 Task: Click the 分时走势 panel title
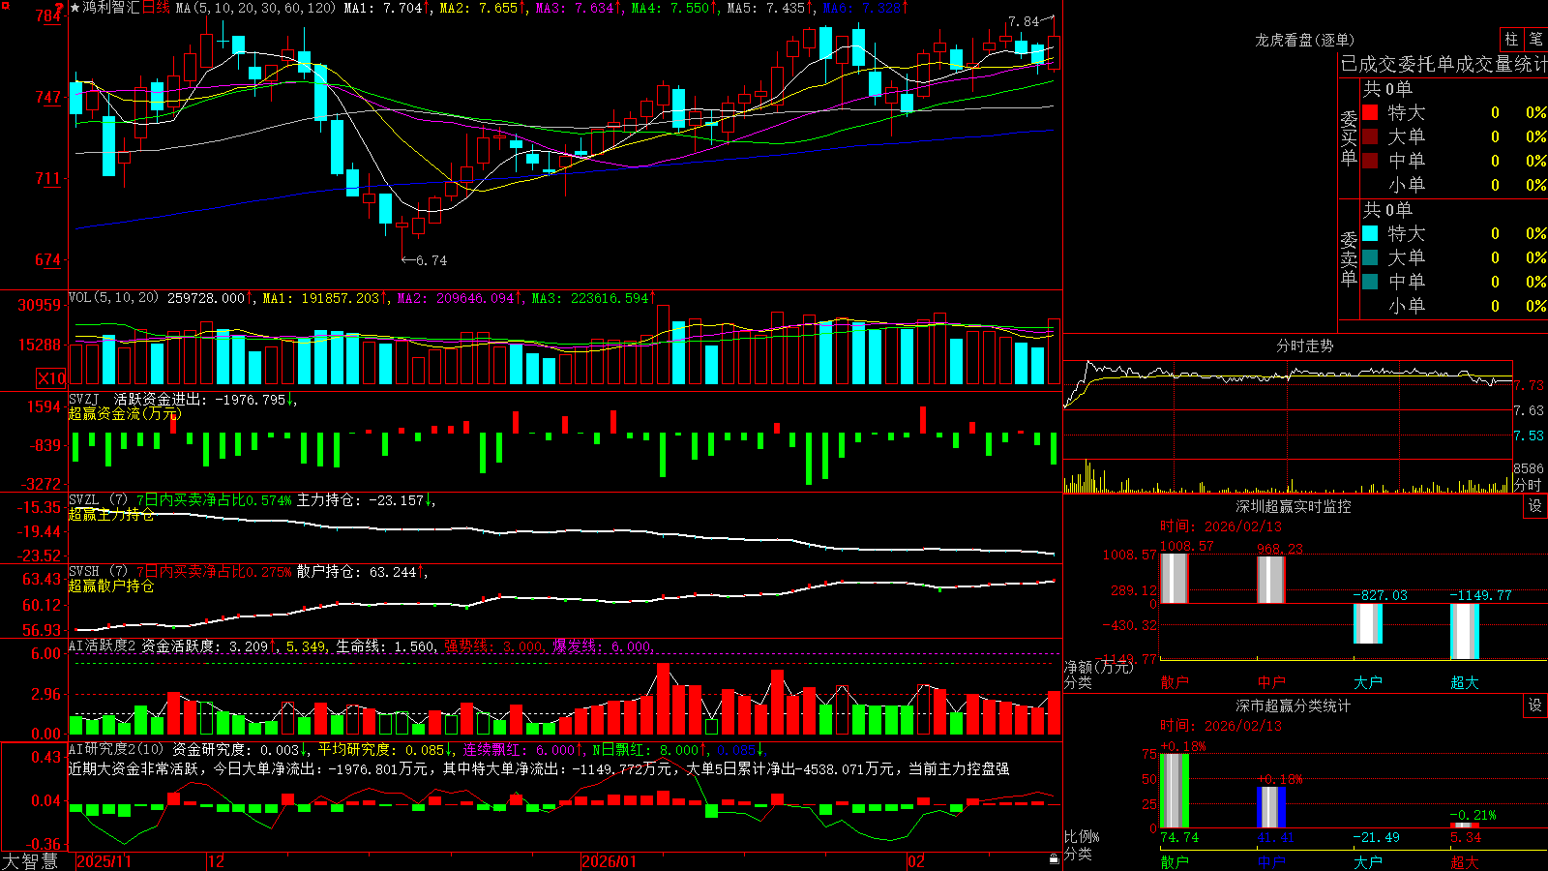[x=1304, y=345]
